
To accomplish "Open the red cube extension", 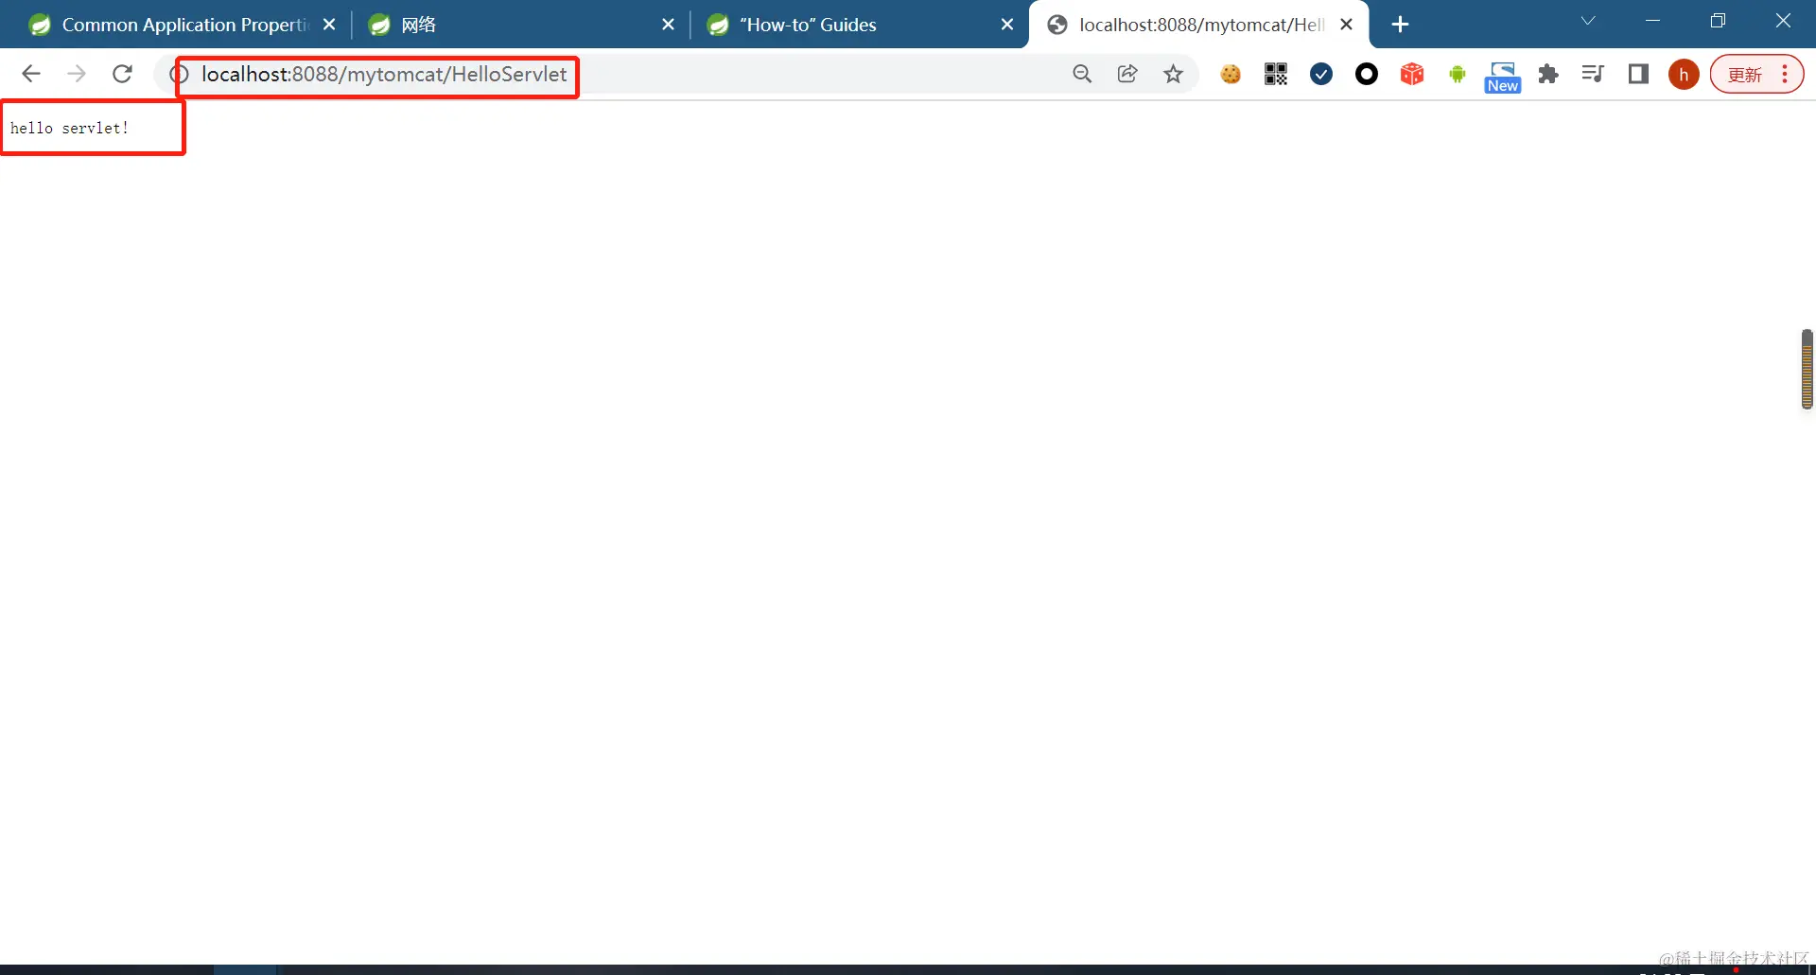I will point(1412,74).
